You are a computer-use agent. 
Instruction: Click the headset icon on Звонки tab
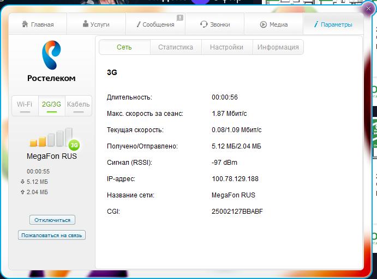[x=204, y=24]
